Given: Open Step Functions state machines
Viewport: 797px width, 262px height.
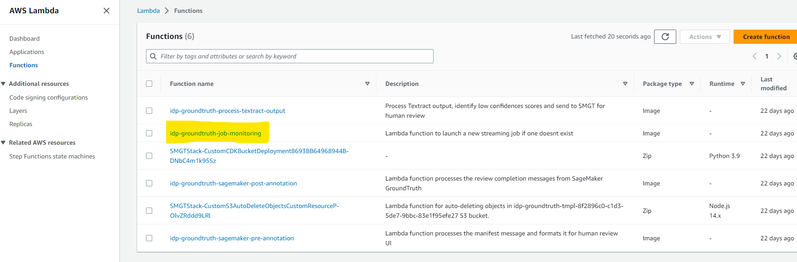Looking at the screenshot, I should pos(52,156).
